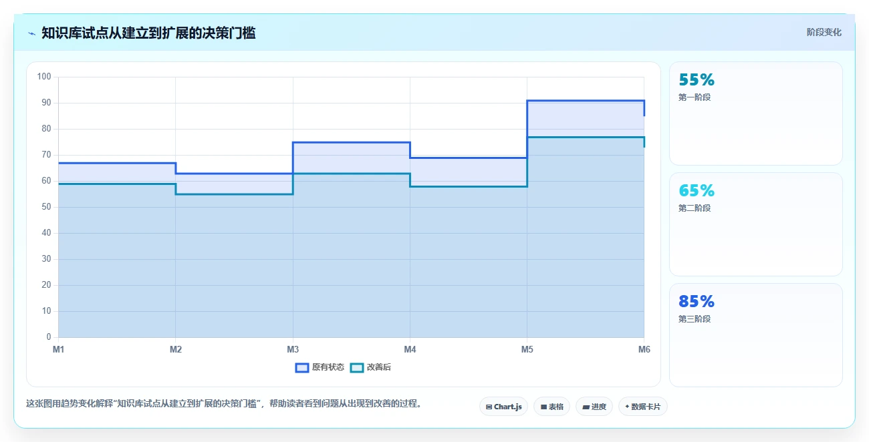The height and width of the screenshot is (442, 869).
Task: Click the M3 axis label
Action: [293, 349]
